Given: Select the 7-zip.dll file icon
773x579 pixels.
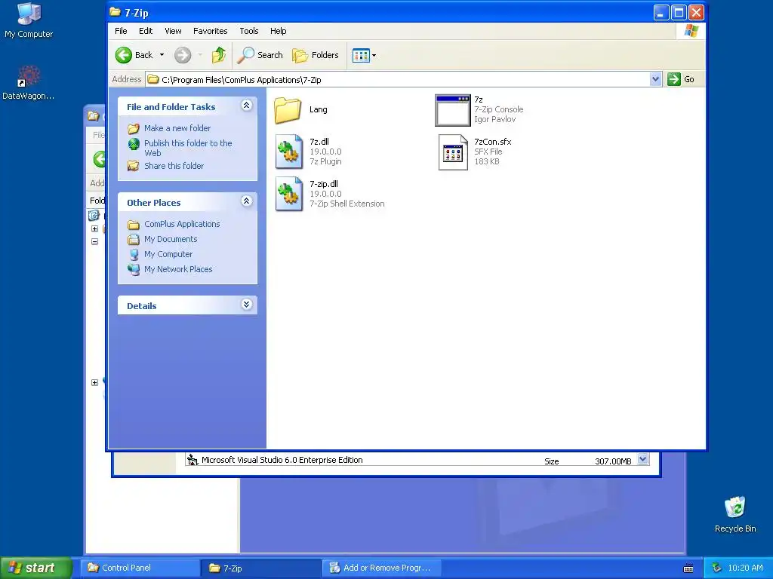Looking at the screenshot, I should (289, 194).
